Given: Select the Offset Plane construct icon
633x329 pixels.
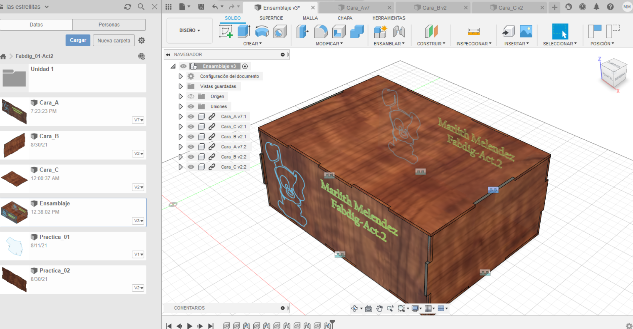Looking at the screenshot, I should [x=431, y=32].
